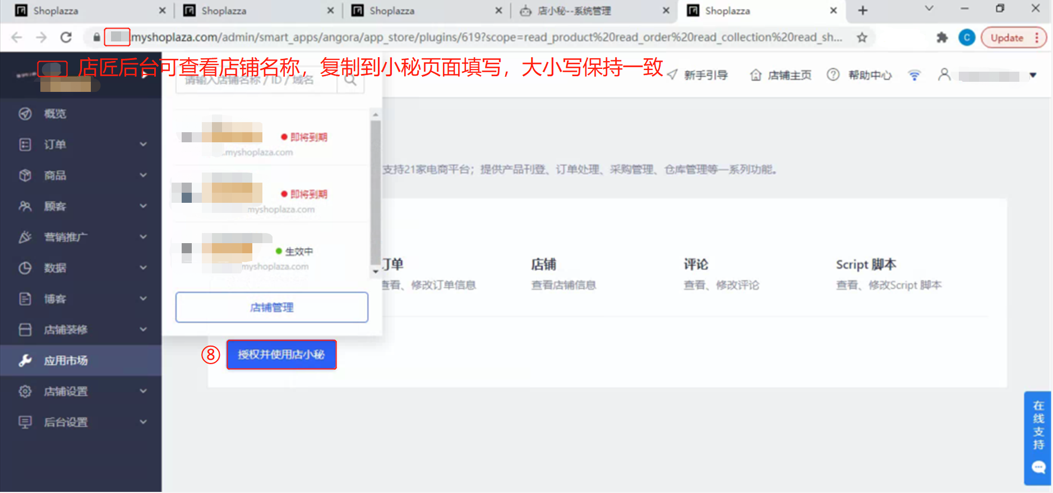Screen dimensions: 1053x493
Task: Click the browser extensions puzzle icon
Action: click(x=942, y=38)
